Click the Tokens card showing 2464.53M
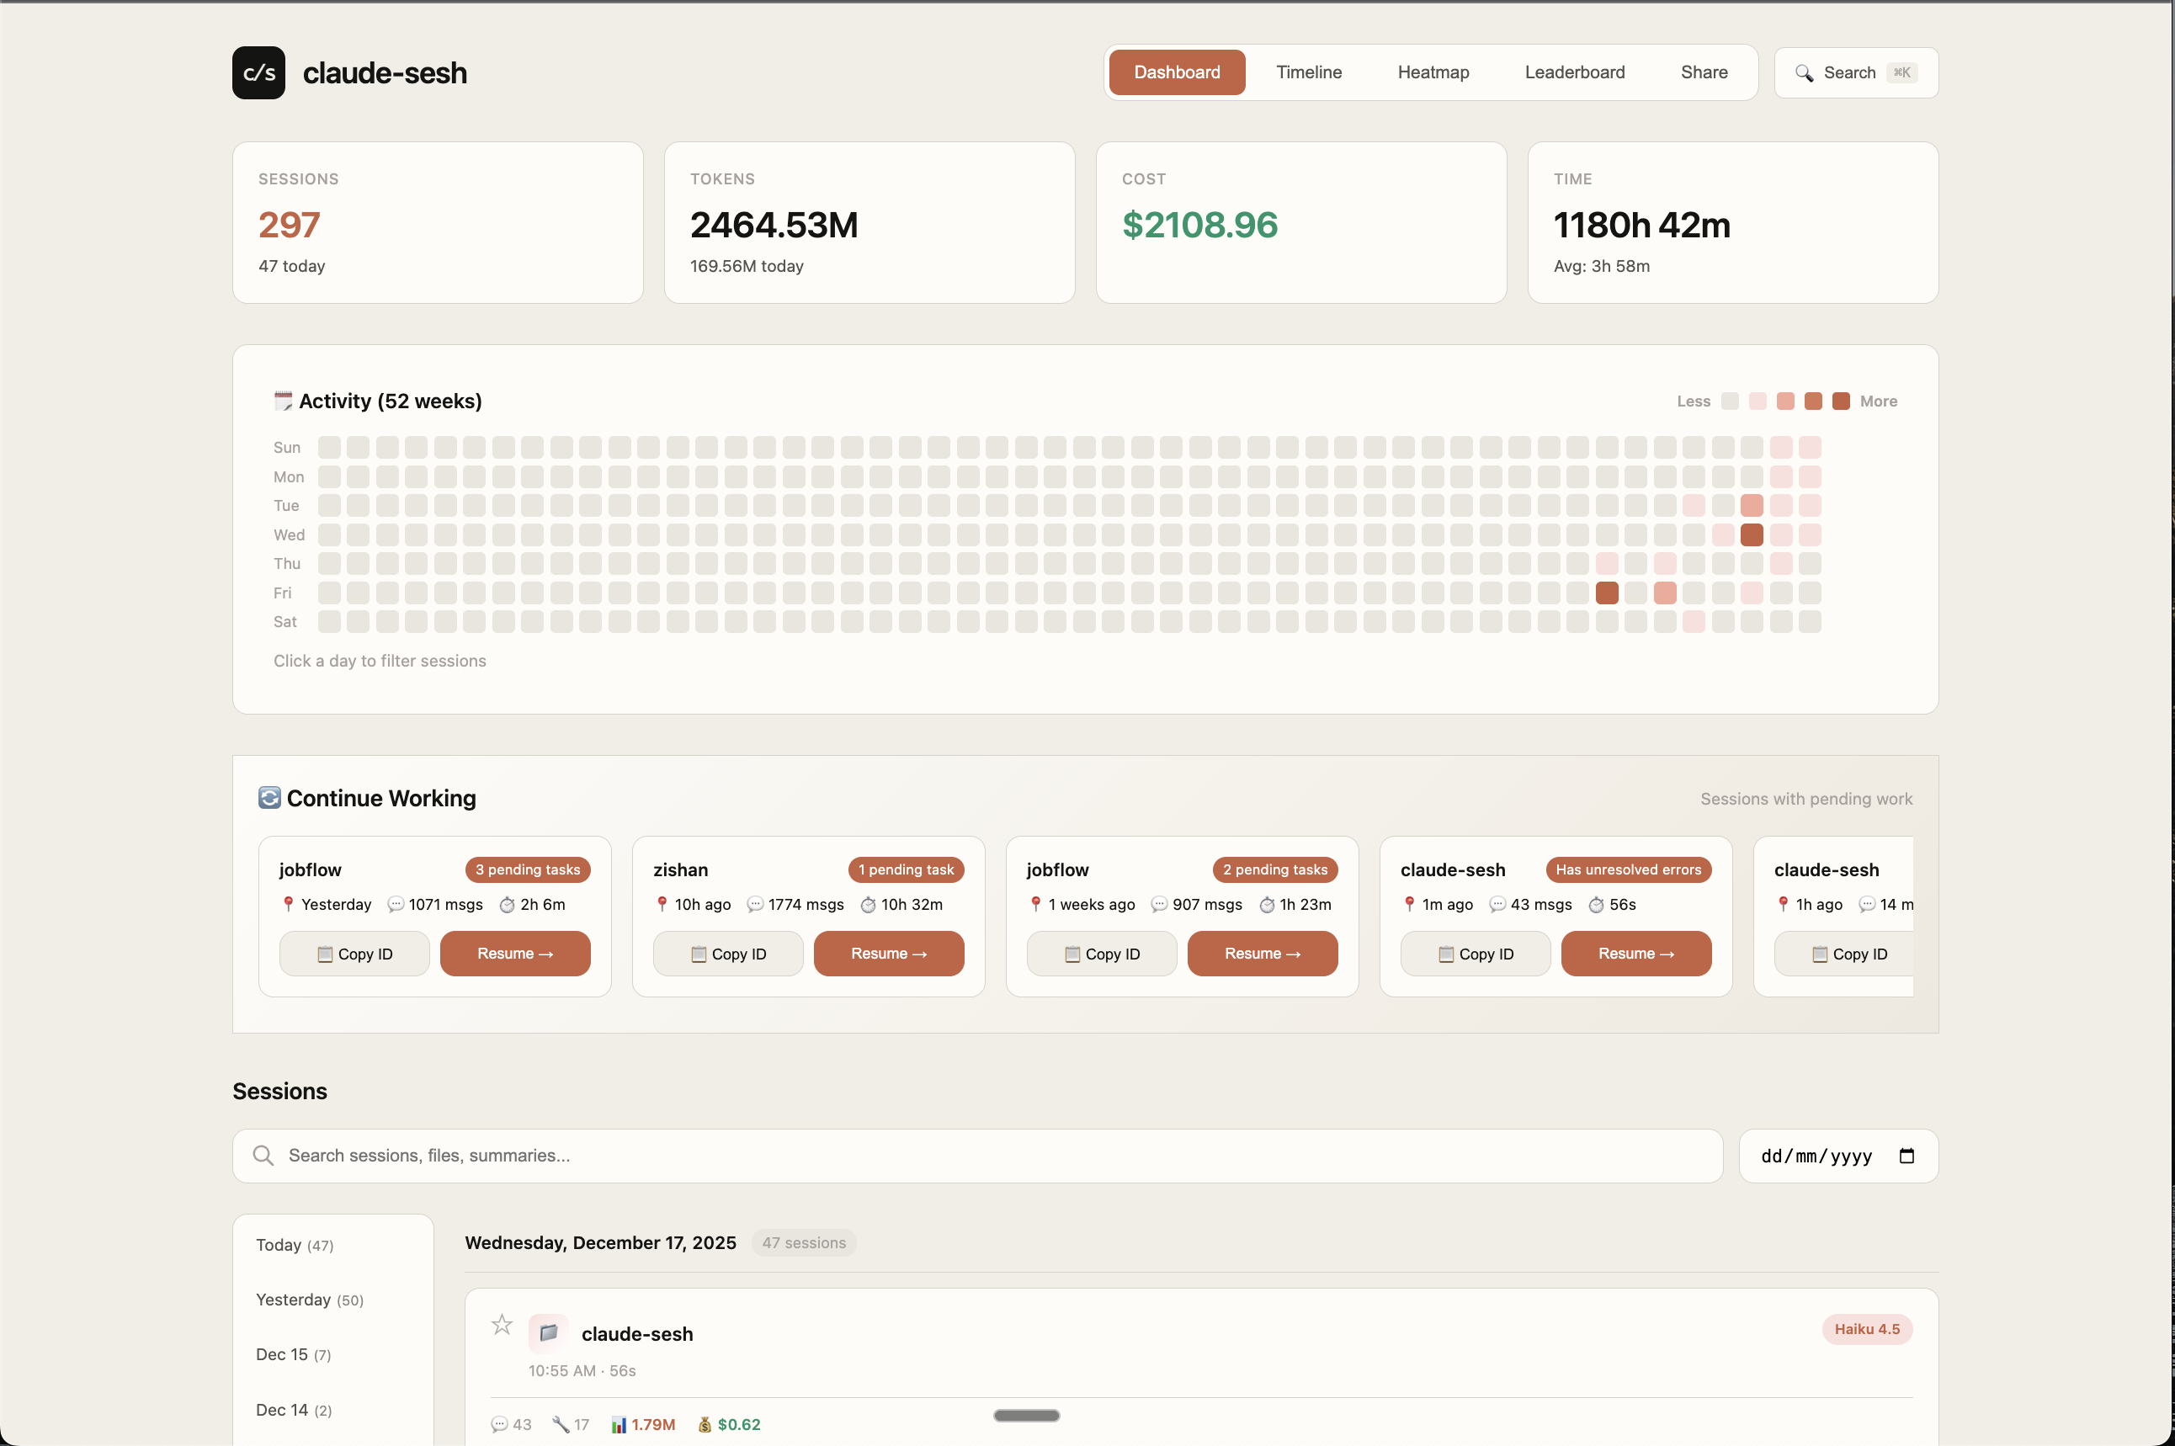Screen dimensions: 2175x1446 (x=869, y=222)
